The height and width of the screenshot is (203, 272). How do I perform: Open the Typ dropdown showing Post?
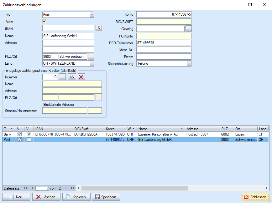pos(92,15)
